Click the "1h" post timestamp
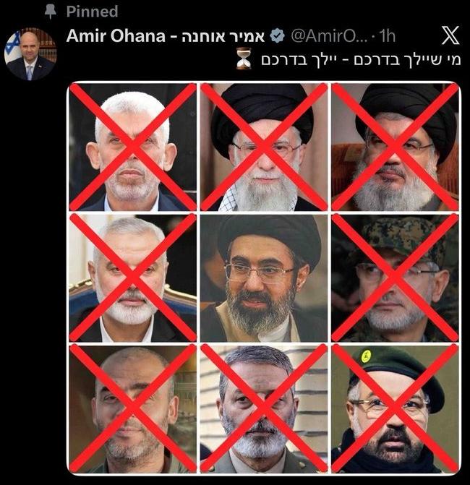 point(387,36)
